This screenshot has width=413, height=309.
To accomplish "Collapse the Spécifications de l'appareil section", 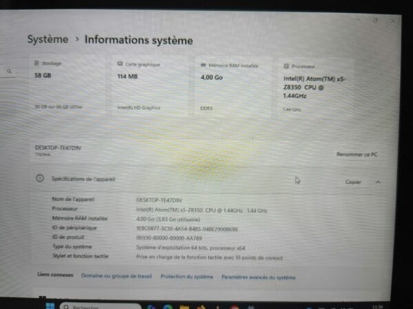I will 378,182.
